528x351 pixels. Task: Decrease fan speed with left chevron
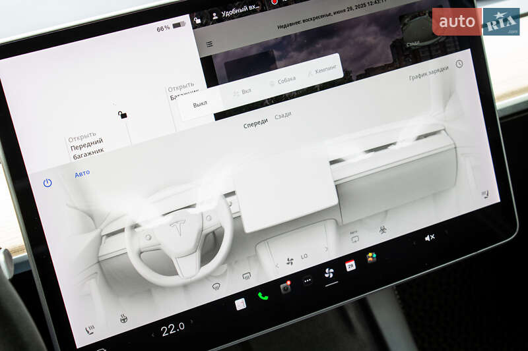[x=277, y=265]
